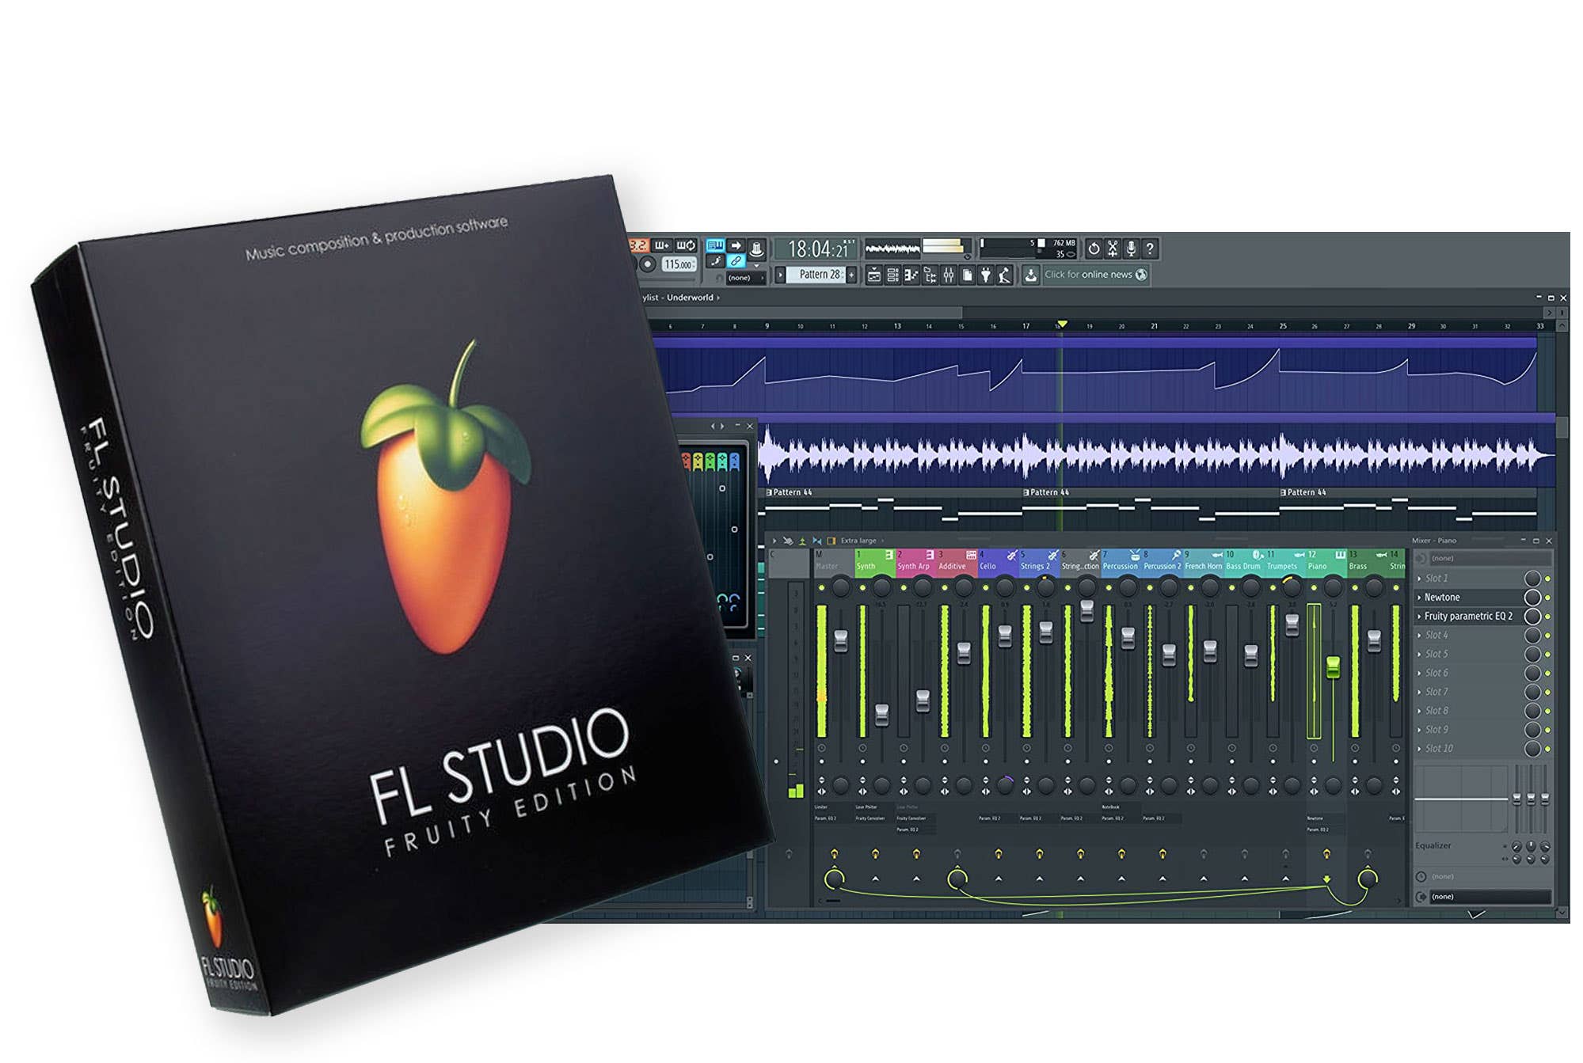Open audio editor scissors icon
Viewport: 1583px width, 1063px height.
tap(1113, 249)
